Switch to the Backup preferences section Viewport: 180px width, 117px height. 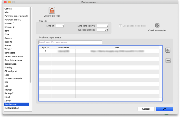click(x=8, y=90)
